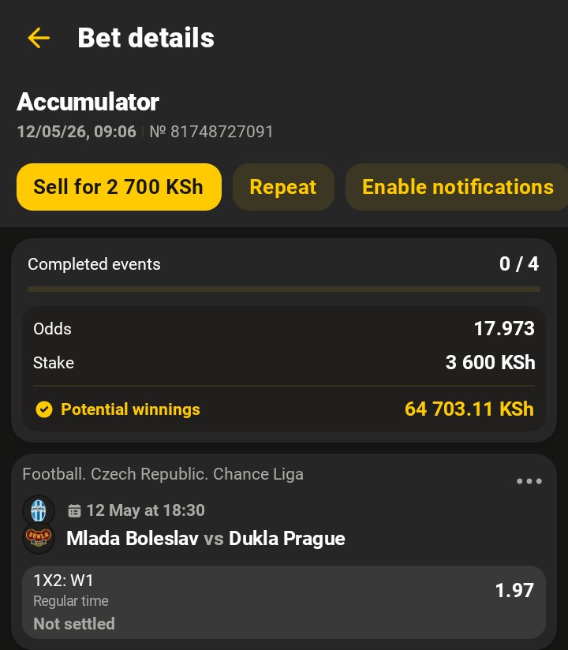Tap the total Odds value 17.973
Screen dimensions: 568x650
click(504, 329)
